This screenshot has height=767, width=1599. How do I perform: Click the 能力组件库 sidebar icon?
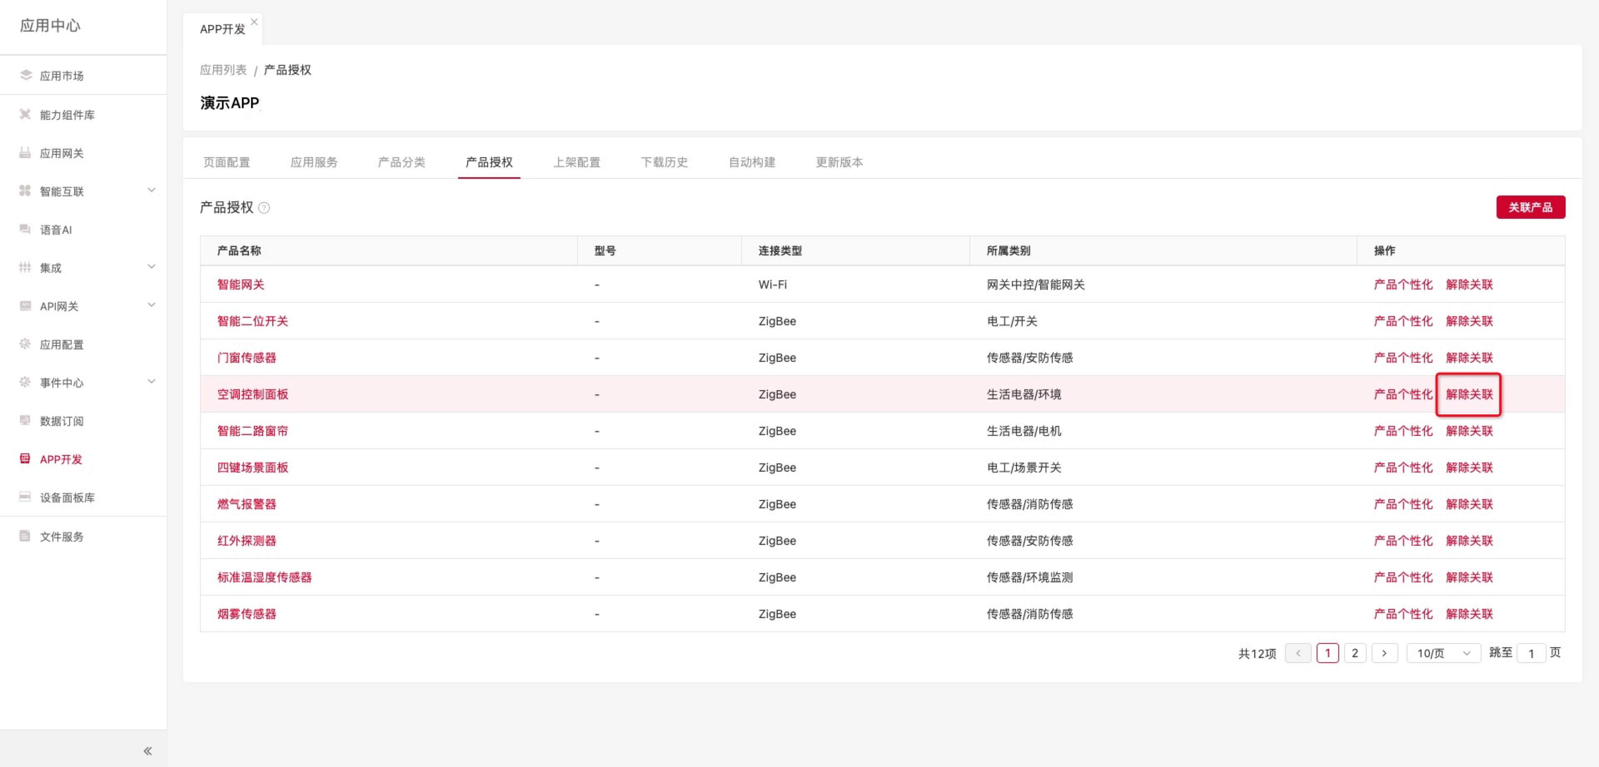[x=25, y=114]
